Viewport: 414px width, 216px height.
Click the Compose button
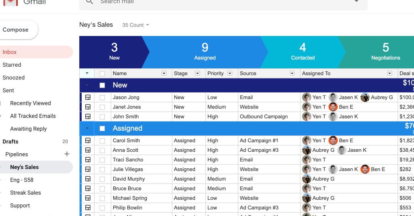(x=16, y=30)
